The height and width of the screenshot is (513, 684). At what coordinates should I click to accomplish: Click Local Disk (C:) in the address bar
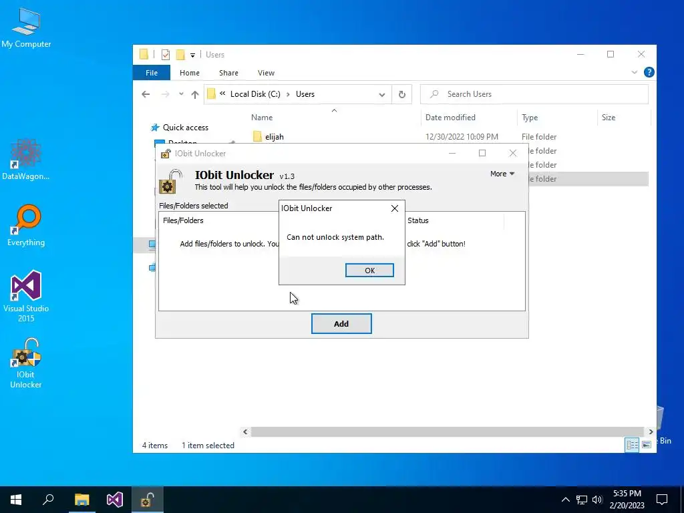(255, 94)
